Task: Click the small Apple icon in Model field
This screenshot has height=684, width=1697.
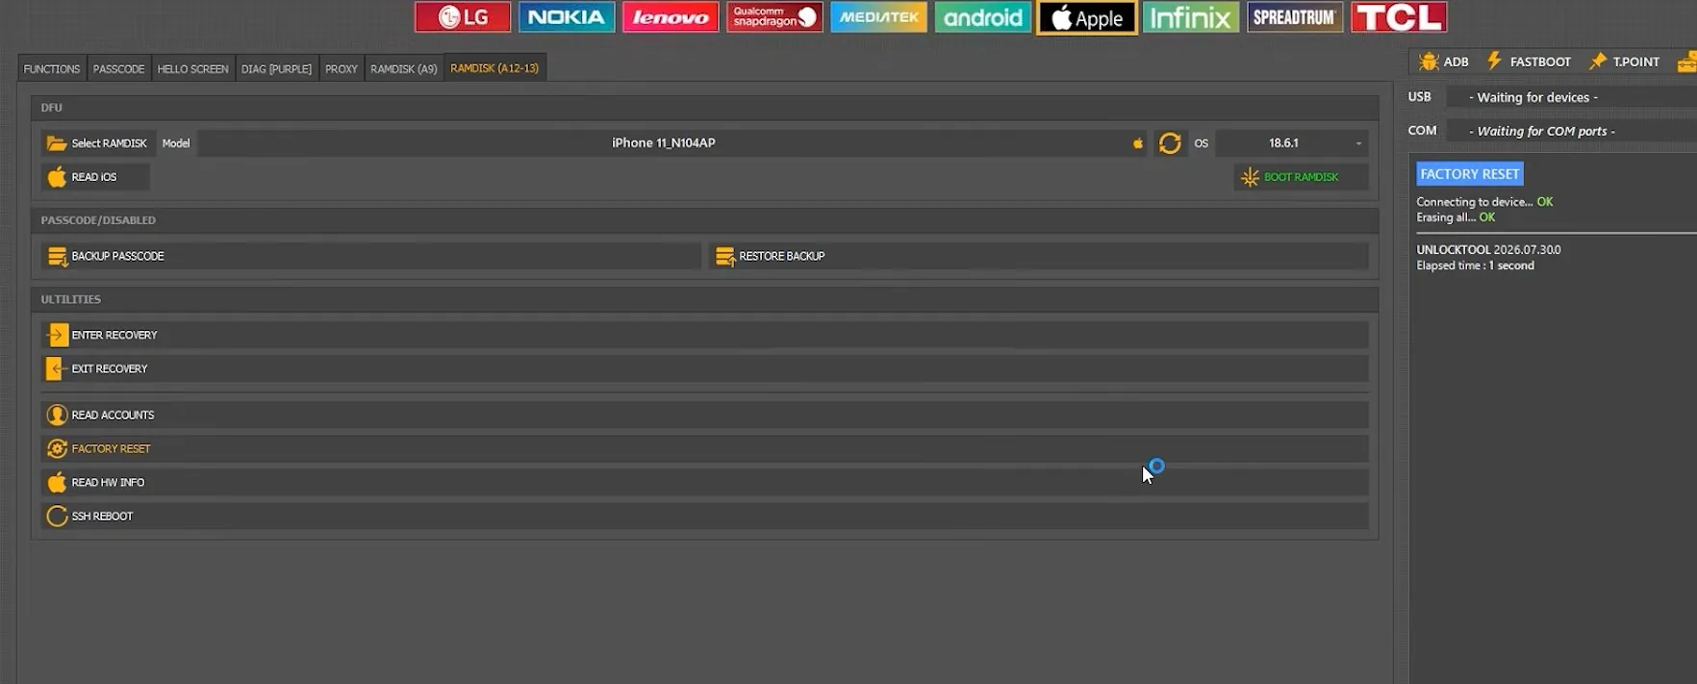Action: click(1138, 143)
